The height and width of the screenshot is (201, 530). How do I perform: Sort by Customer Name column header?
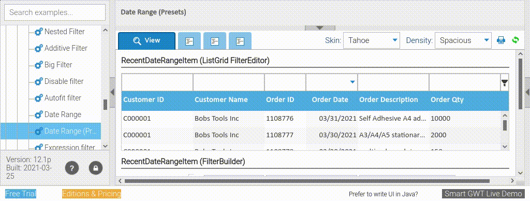[x=228, y=100]
